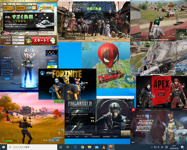
Task: Click the Windows search input field
Action: (32, 147)
